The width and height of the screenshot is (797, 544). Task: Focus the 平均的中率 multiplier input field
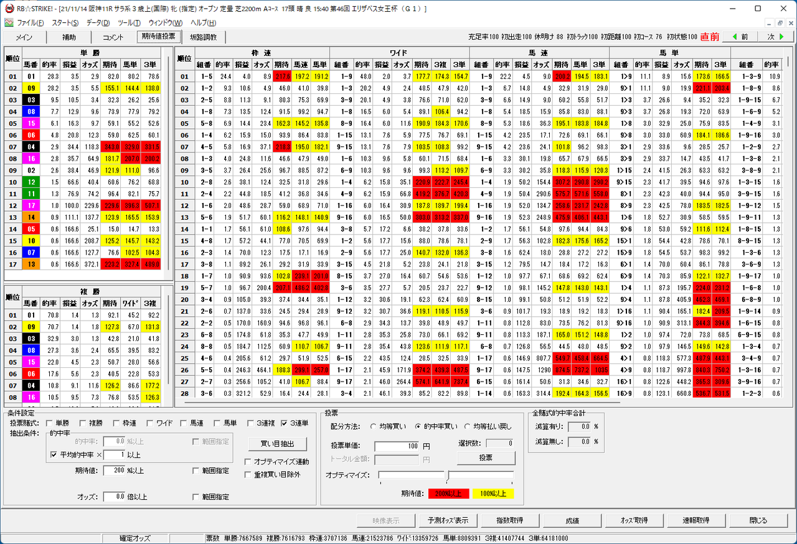(x=114, y=455)
